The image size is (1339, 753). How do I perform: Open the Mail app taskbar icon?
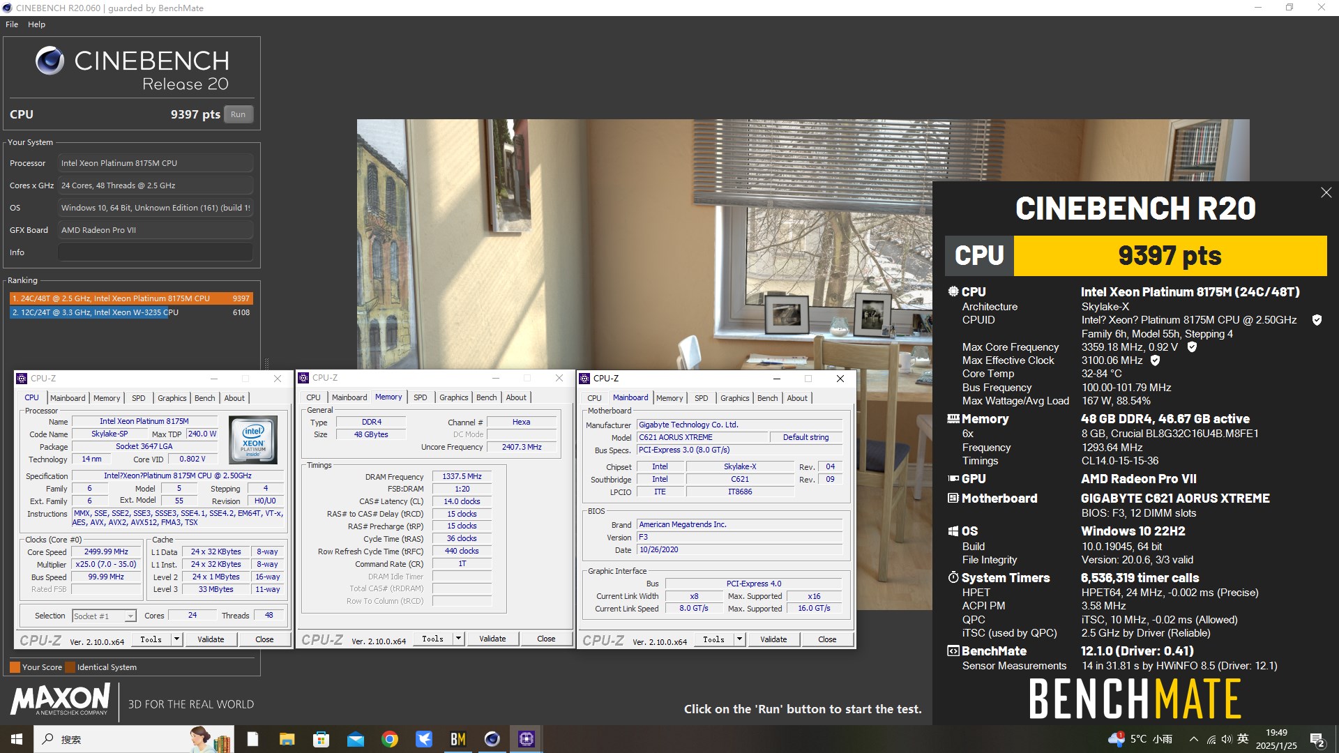tap(356, 739)
